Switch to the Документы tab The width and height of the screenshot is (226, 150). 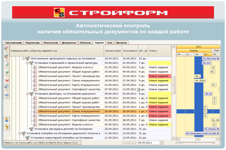click(x=69, y=43)
